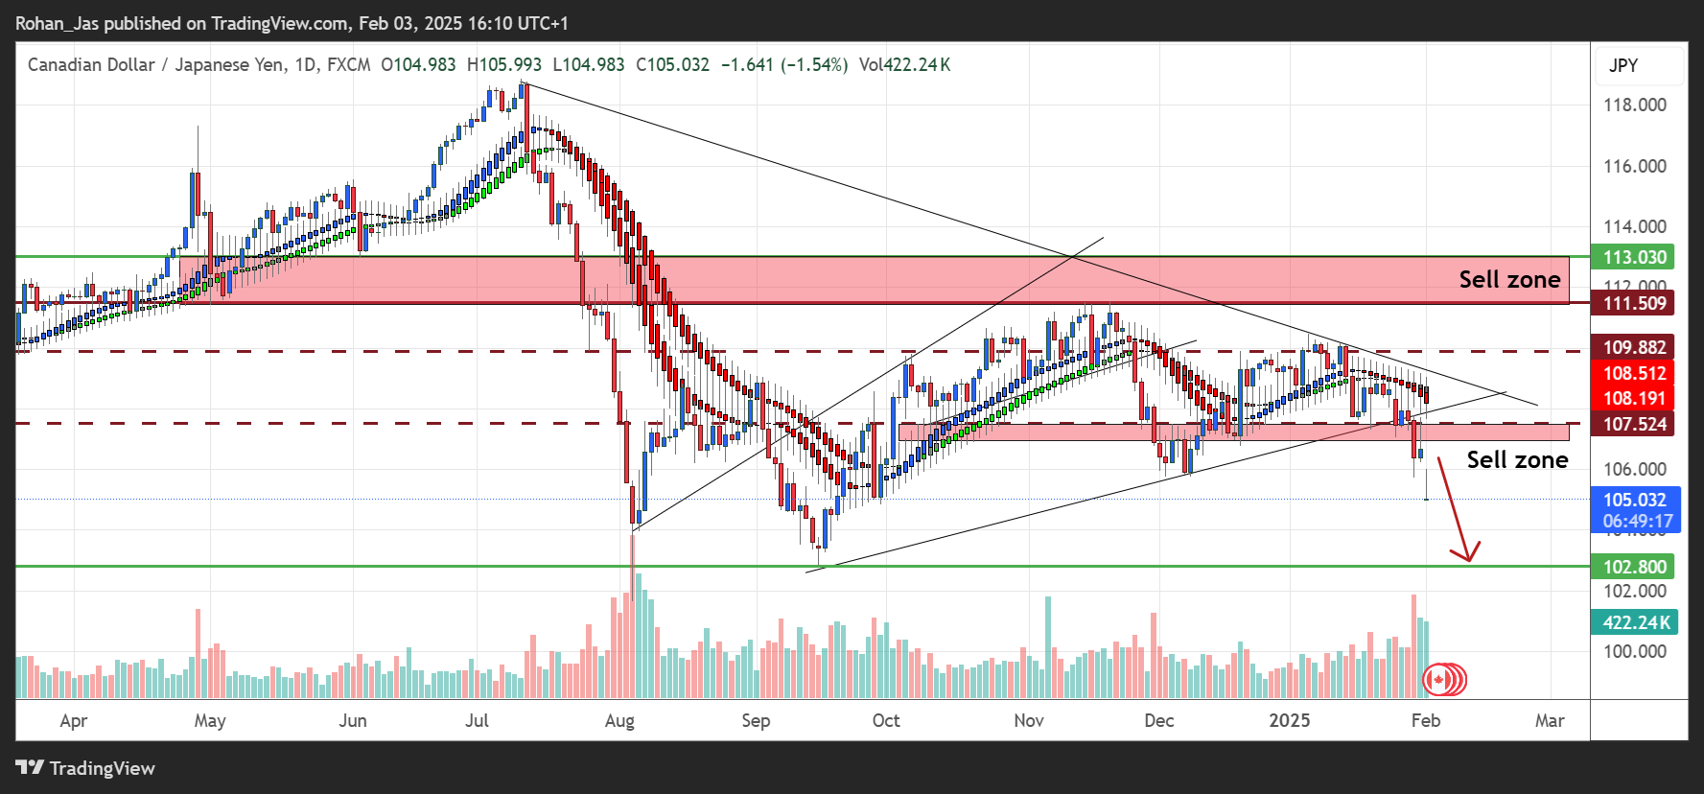Click the H105.993 high value
Screen dimensions: 1704x794
[x=503, y=64]
